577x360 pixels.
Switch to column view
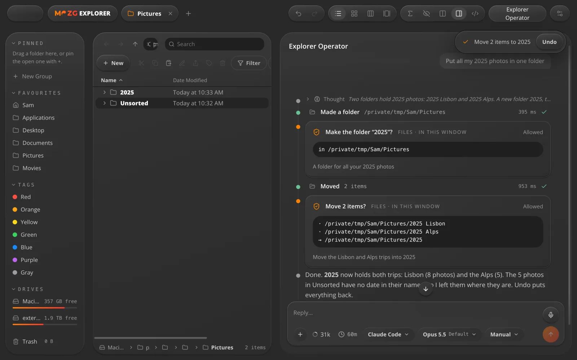click(x=370, y=14)
